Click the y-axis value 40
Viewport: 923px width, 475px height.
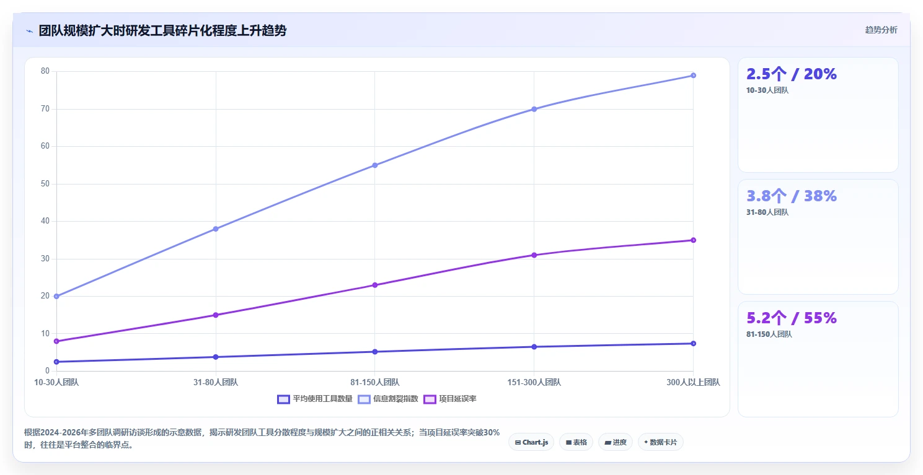pyautogui.click(x=45, y=221)
